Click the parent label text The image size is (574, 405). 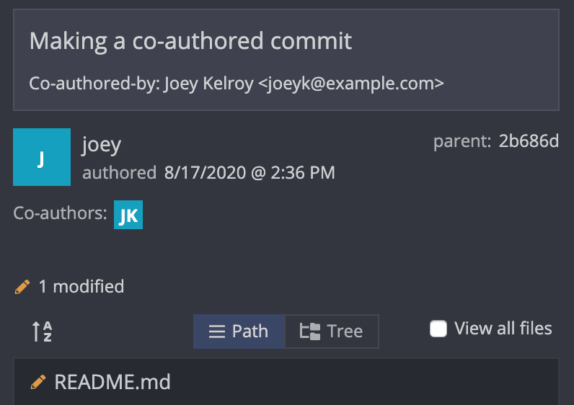coord(462,141)
